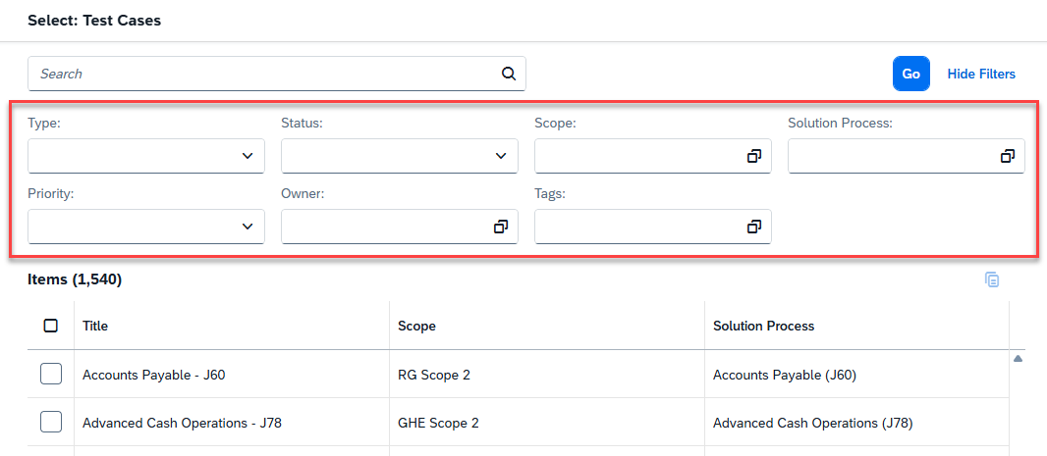
Task: Click the Scope column header
Action: coord(416,326)
